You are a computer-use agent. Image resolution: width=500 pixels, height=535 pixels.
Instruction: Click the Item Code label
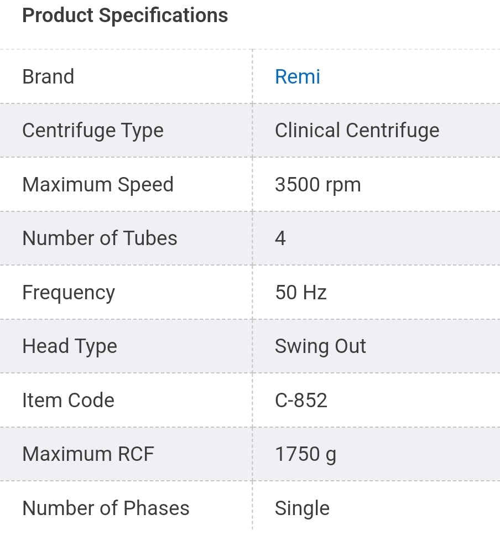tap(68, 400)
